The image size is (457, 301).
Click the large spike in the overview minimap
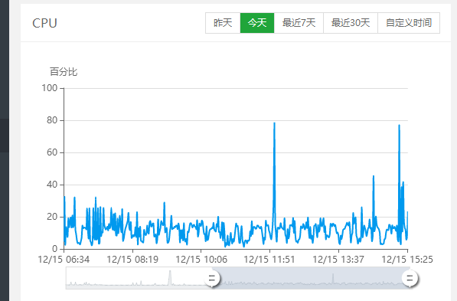click(x=170, y=277)
